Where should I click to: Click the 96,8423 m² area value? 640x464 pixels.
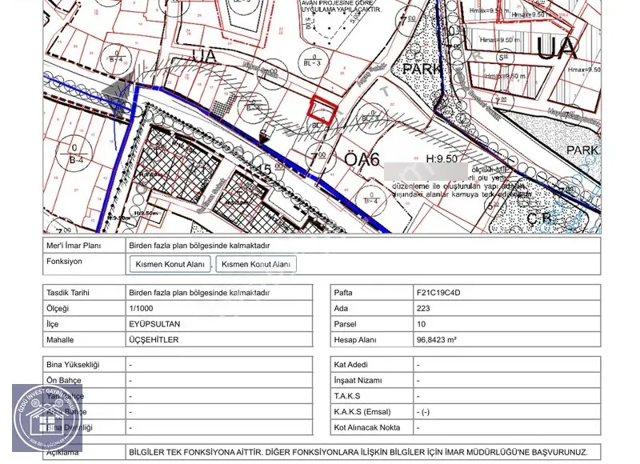tap(436, 339)
